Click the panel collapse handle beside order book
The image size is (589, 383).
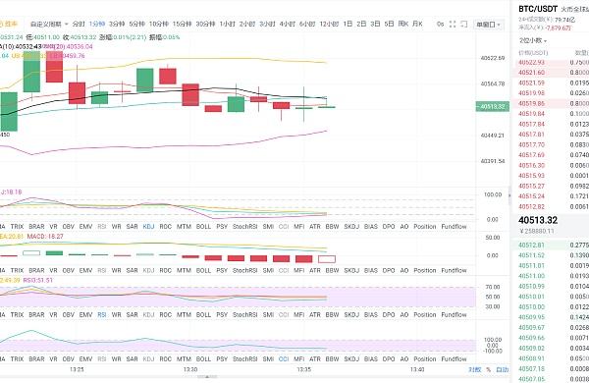[509, 195]
